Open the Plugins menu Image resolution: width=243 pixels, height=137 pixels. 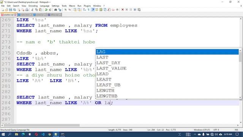tap(87, 6)
